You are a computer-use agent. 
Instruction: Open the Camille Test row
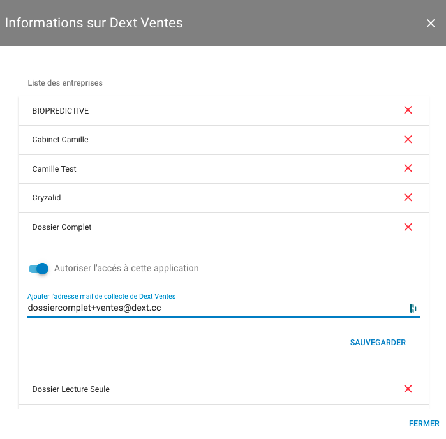pos(223,169)
